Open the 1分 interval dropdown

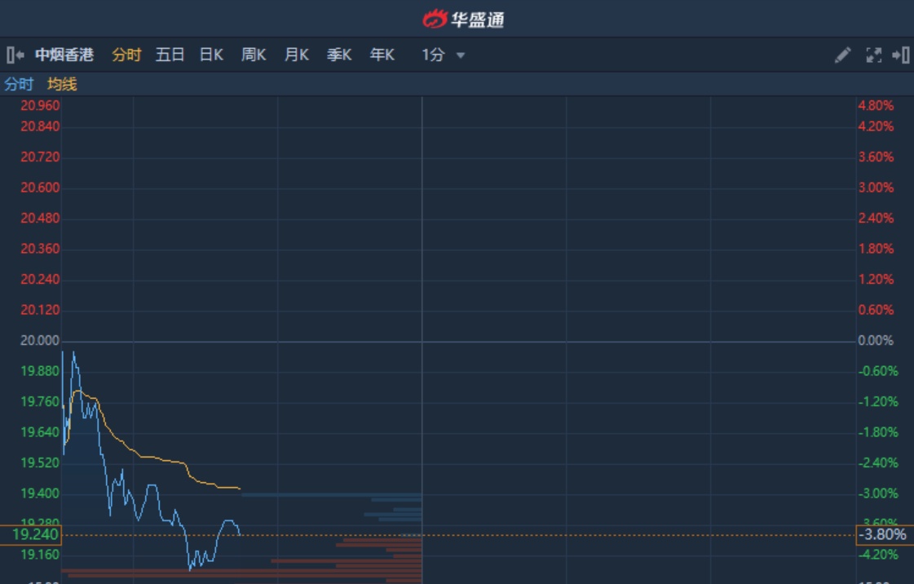click(x=443, y=55)
